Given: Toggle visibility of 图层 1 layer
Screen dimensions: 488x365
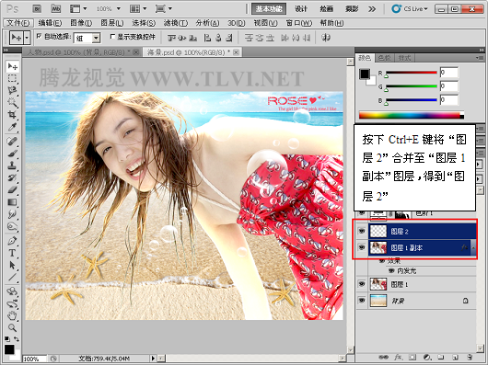Looking at the screenshot, I should click(362, 284).
